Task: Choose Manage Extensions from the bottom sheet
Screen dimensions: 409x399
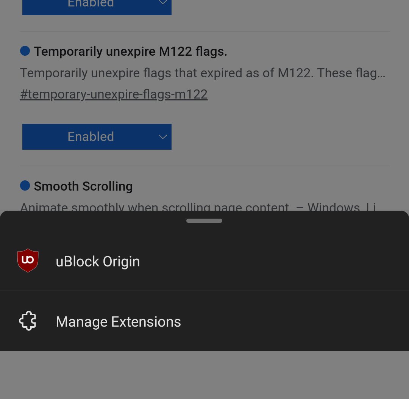Action: tap(204, 321)
